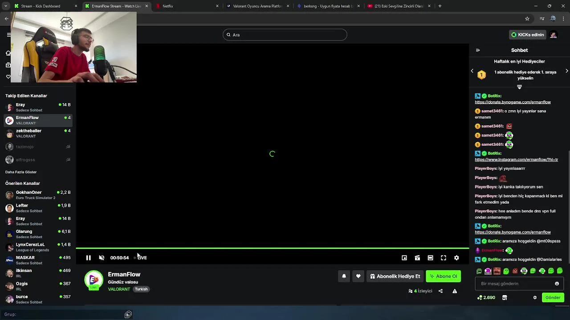Click Abone Ol subscribe button
570x320 pixels.
tap(444, 276)
